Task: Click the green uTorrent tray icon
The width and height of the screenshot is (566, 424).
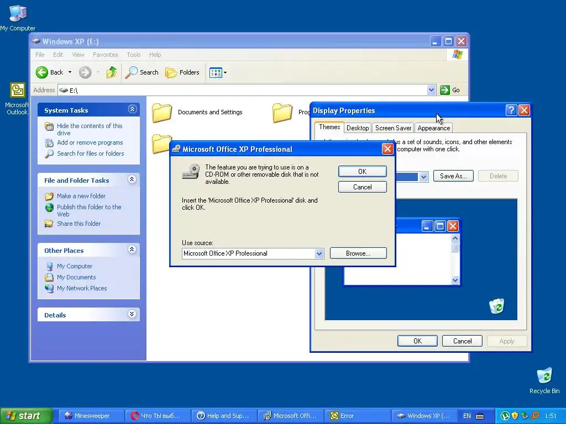Action: [x=505, y=416]
